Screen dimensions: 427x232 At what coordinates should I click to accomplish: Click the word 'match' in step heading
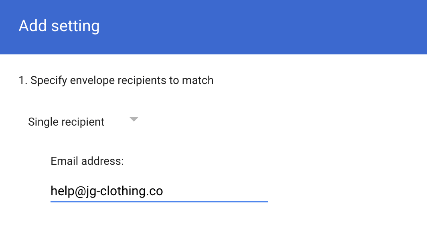198,80
